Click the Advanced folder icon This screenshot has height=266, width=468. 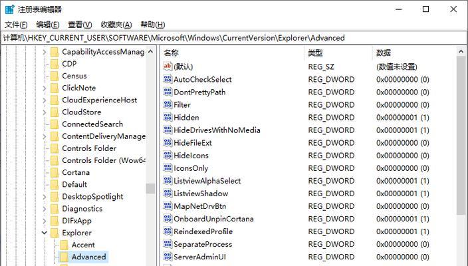tap(64, 257)
